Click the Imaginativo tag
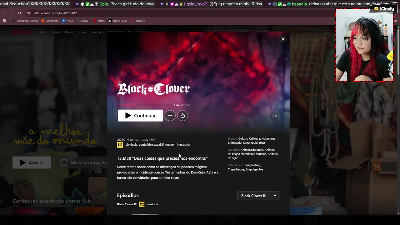Viewport: 400px width, 225px height. 252,165
